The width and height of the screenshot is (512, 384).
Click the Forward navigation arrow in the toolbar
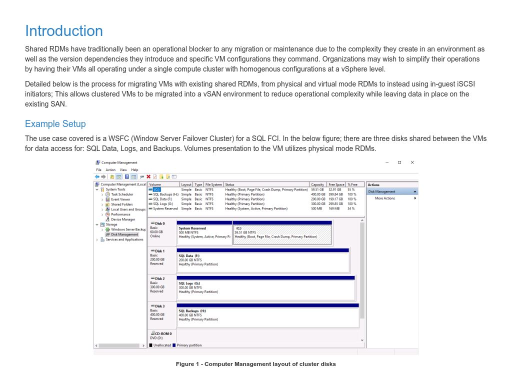click(103, 176)
